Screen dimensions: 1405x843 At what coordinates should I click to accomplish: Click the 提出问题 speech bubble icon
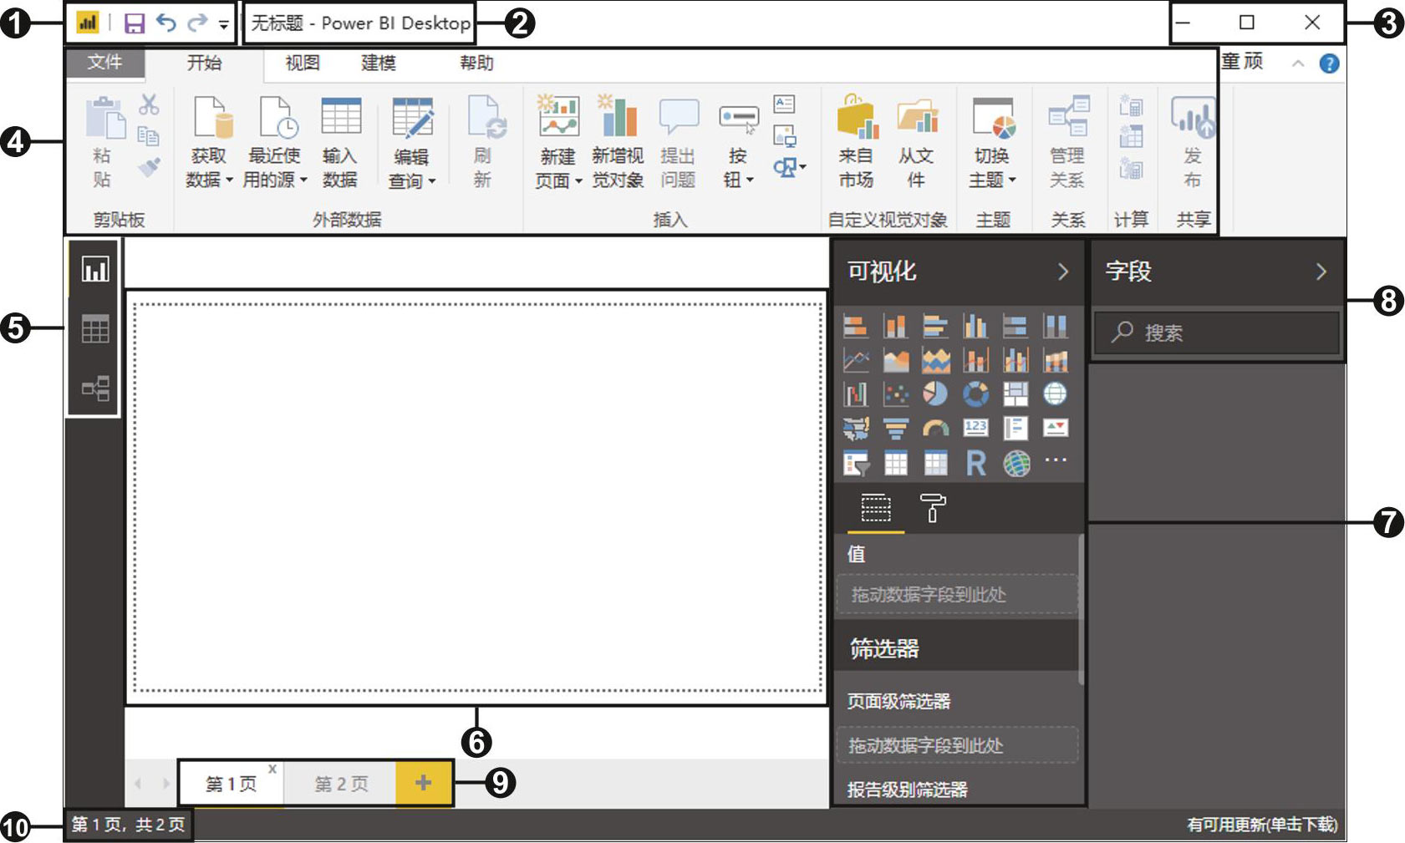click(x=678, y=116)
